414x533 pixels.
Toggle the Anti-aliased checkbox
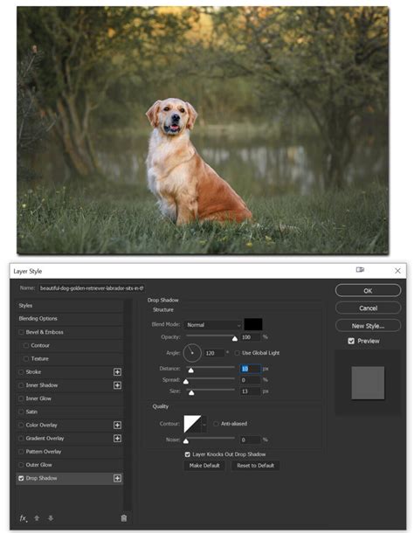[x=216, y=424]
